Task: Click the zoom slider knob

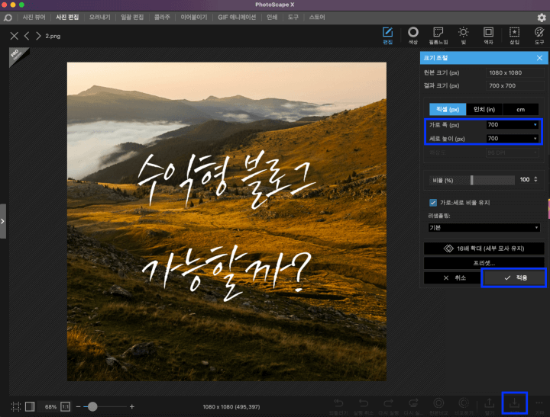Action: 92,406
